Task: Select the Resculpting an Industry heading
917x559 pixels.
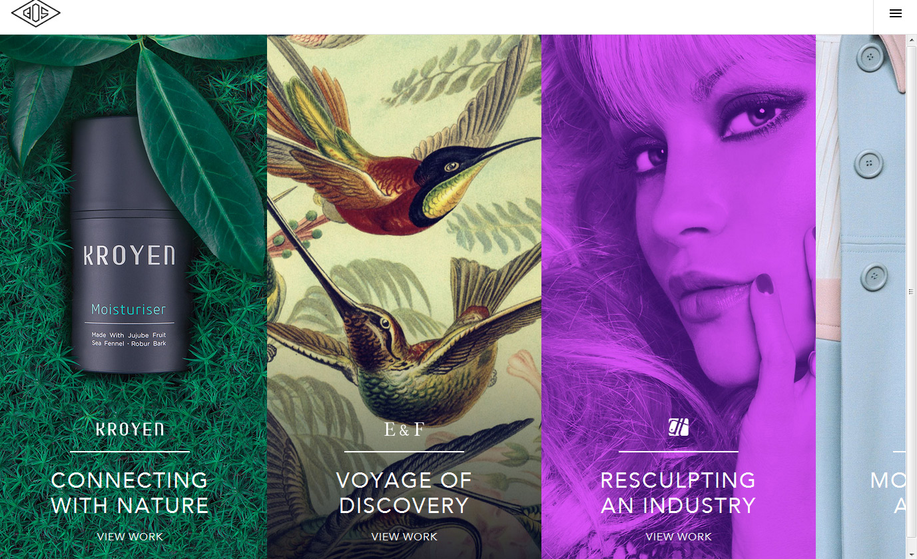Action: tap(679, 492)
